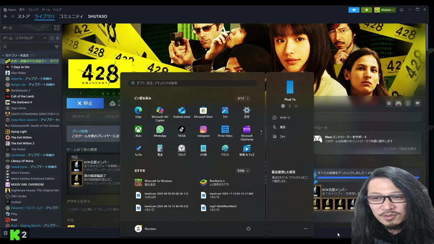Select 7 Days to Die in Steam library
This screenshot has width=434, height=244.
tap(20, 67)
